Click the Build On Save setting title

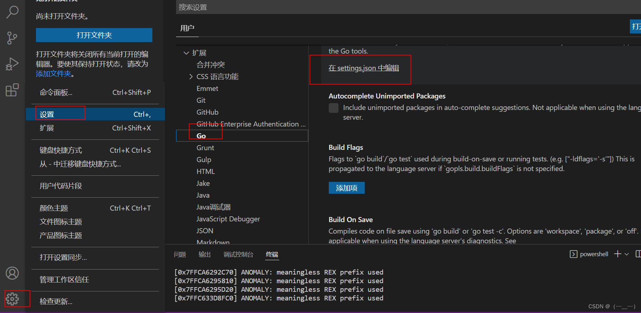351,220
